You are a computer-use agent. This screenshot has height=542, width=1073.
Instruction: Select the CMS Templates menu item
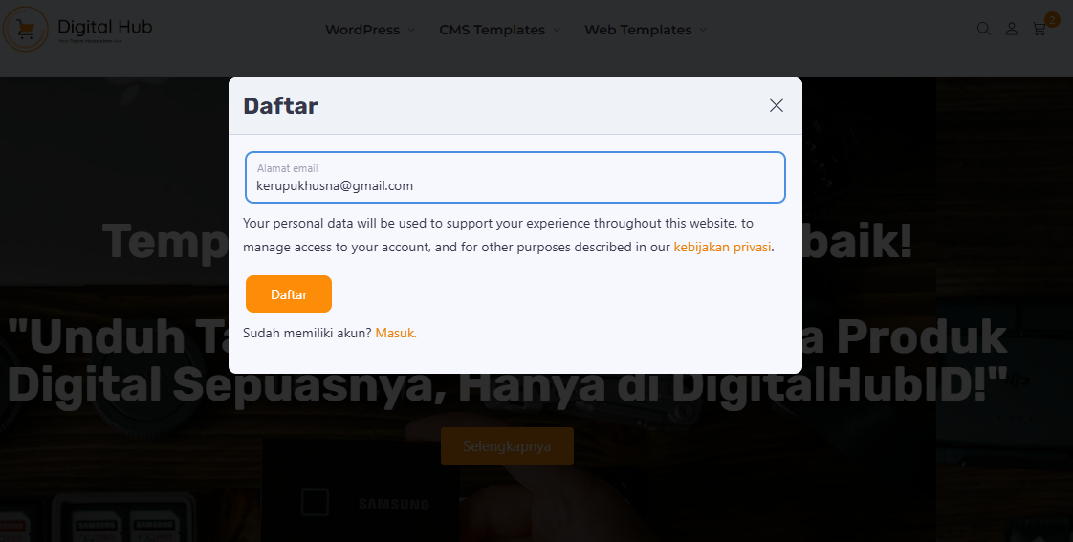pos(492,31)
